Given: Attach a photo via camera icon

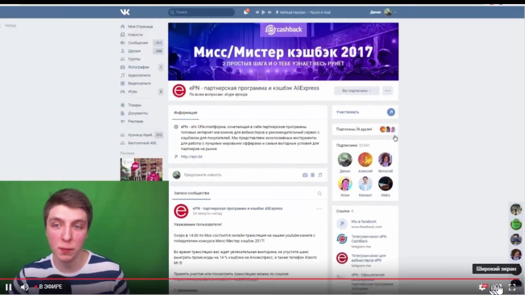Looking at the screenshot, I should (305, 175).
